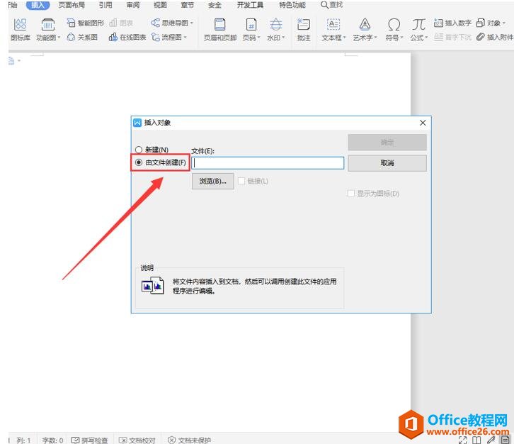514x444 pixels.
Task: Click the 插入数字 insert number icon
Action: 439,23
